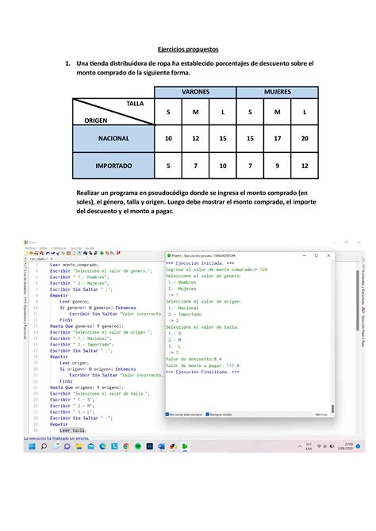Click the Redo arrow in the toolbar
This screenshot has height=531, width=376.
(52, 254)
